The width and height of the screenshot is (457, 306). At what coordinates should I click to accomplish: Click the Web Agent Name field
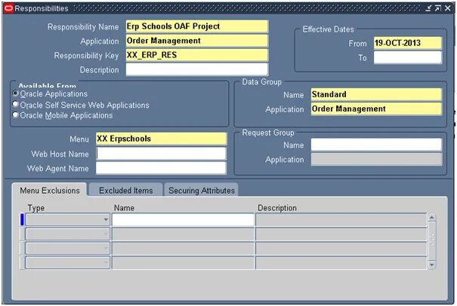point(161,168)
